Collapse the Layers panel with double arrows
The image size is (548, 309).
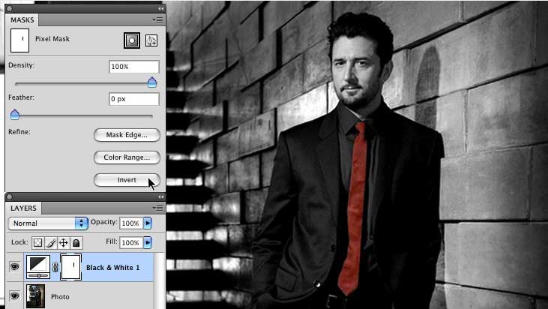coord(160,196)
